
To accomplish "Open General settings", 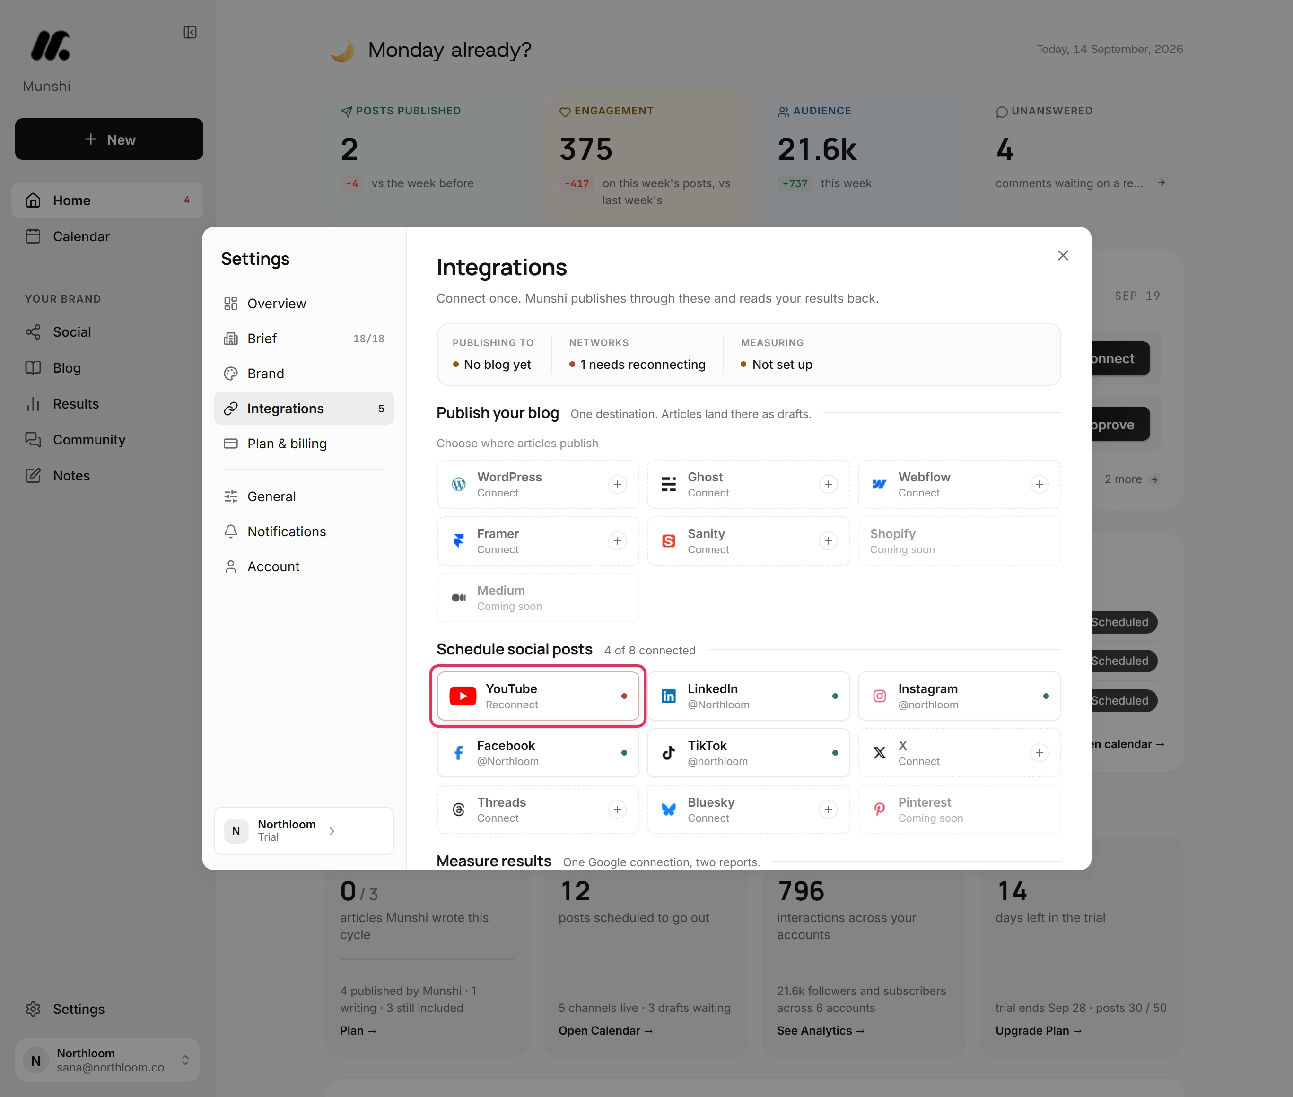I will point(304,496).
